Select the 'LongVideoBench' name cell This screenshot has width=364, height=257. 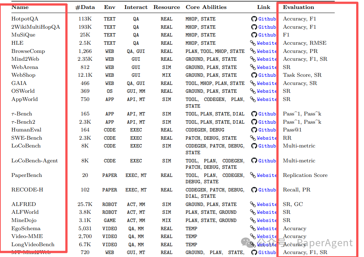click(x=33, y=244)
